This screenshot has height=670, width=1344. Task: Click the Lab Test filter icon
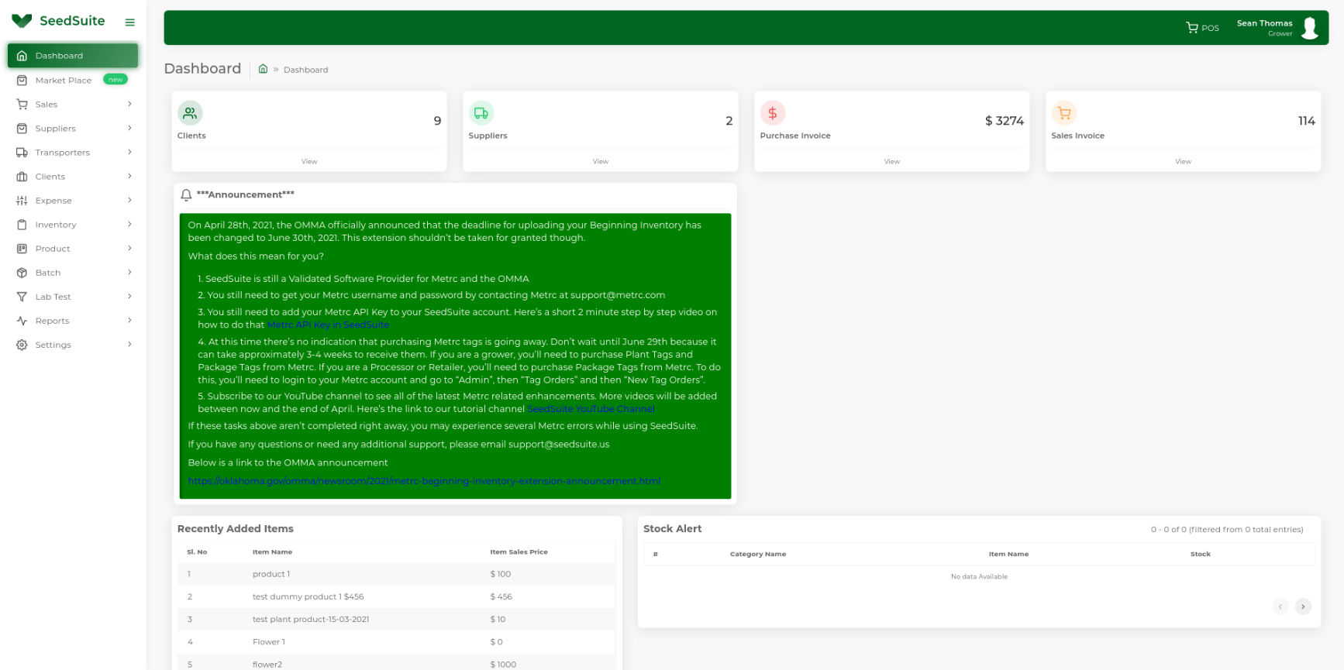coord(22,297)
